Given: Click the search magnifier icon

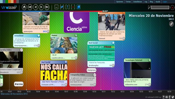Looking at the screenshot, I should coord(150,7).
